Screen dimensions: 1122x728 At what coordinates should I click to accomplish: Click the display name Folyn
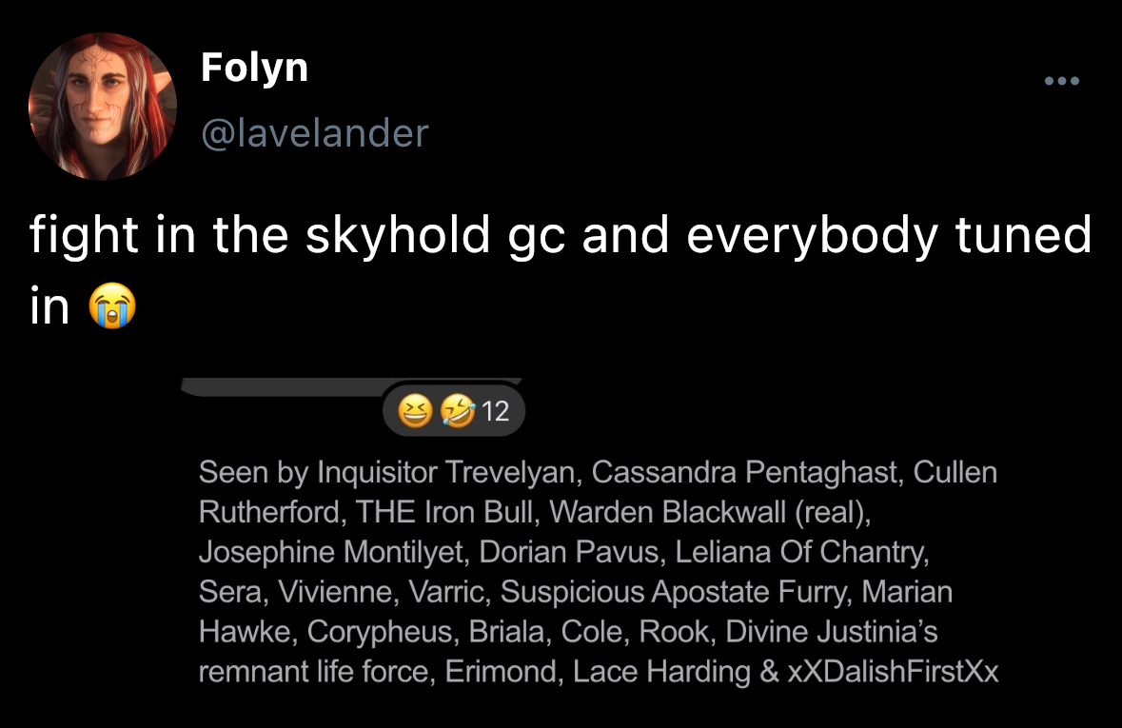pos(254,68)
